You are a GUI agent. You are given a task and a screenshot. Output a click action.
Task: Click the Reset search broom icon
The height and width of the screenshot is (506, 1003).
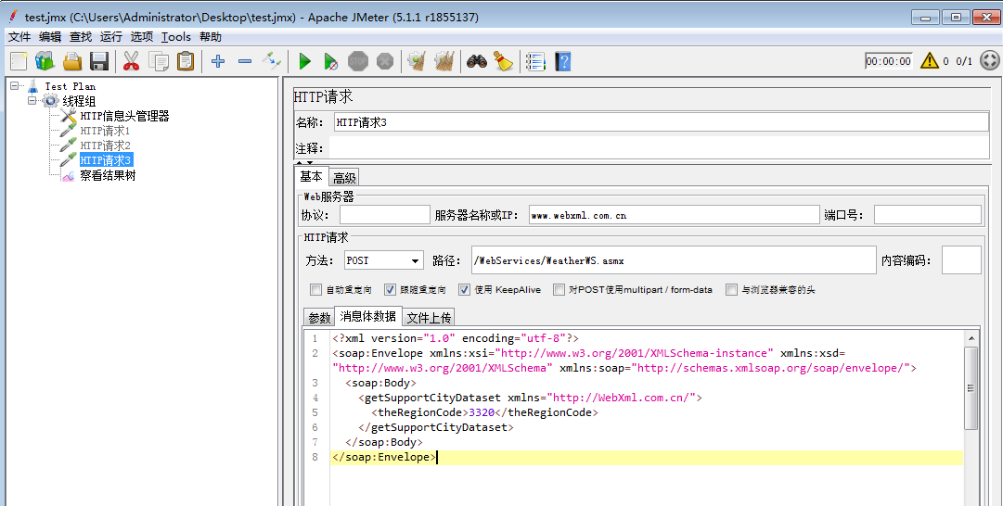[504, 61]
